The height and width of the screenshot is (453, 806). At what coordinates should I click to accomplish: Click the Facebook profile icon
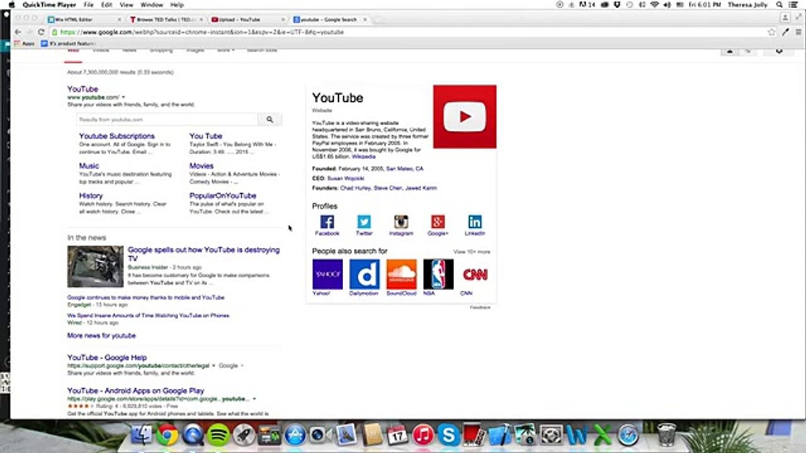point(327,221)
